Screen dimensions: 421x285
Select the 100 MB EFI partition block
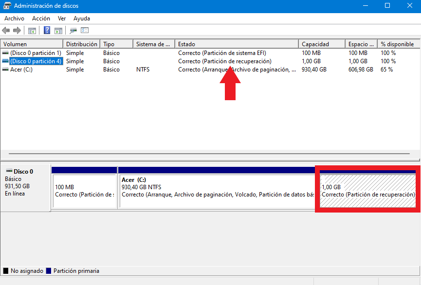point(84,187)
